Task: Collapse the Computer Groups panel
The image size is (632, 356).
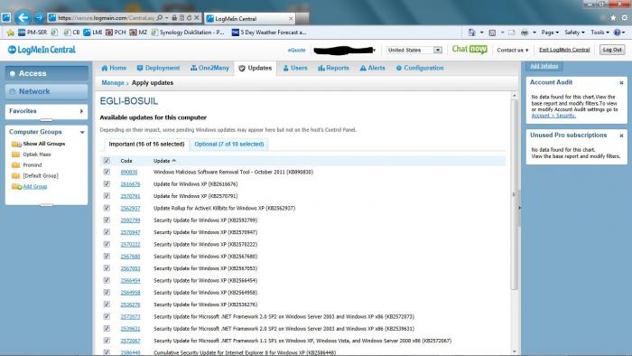Action: click(x=82, y=132)
